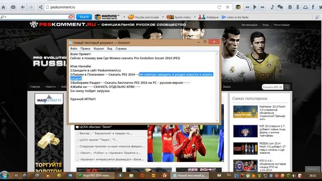This screenshot has height=181, width=322.
Task: Click the rewind media button in toolbar
Action: [247, 7]
